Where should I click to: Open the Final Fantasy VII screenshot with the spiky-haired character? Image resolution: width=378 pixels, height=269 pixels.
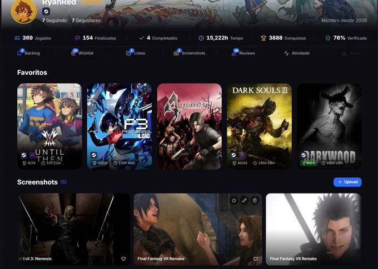click(x=314, y=229)
